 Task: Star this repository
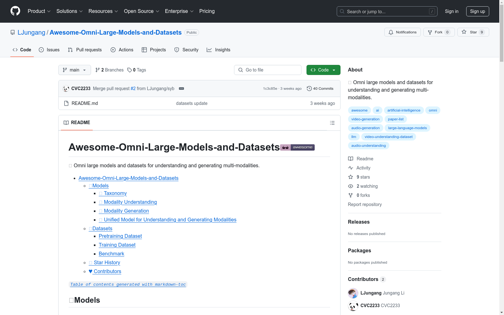pyautogui.click(x=473, y=32)
